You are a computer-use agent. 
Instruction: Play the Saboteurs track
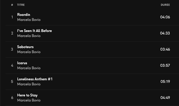click(x=25, y=47)
